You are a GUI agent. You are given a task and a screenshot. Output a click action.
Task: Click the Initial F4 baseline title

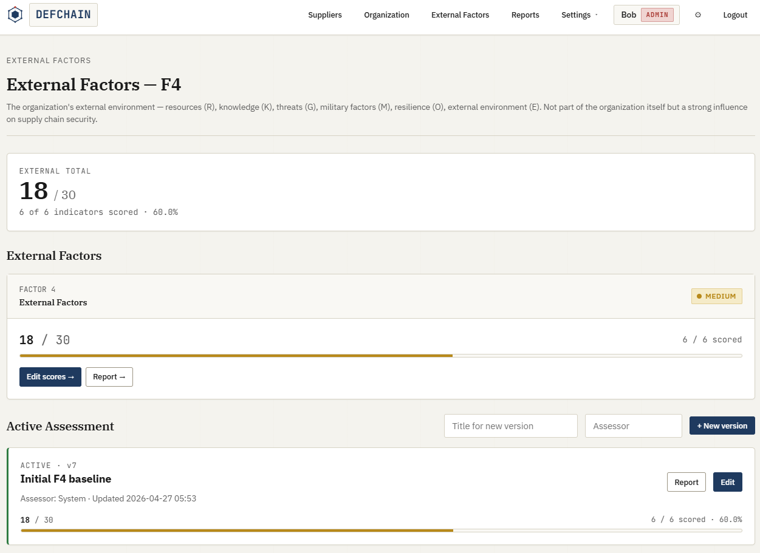pos(66,479)
